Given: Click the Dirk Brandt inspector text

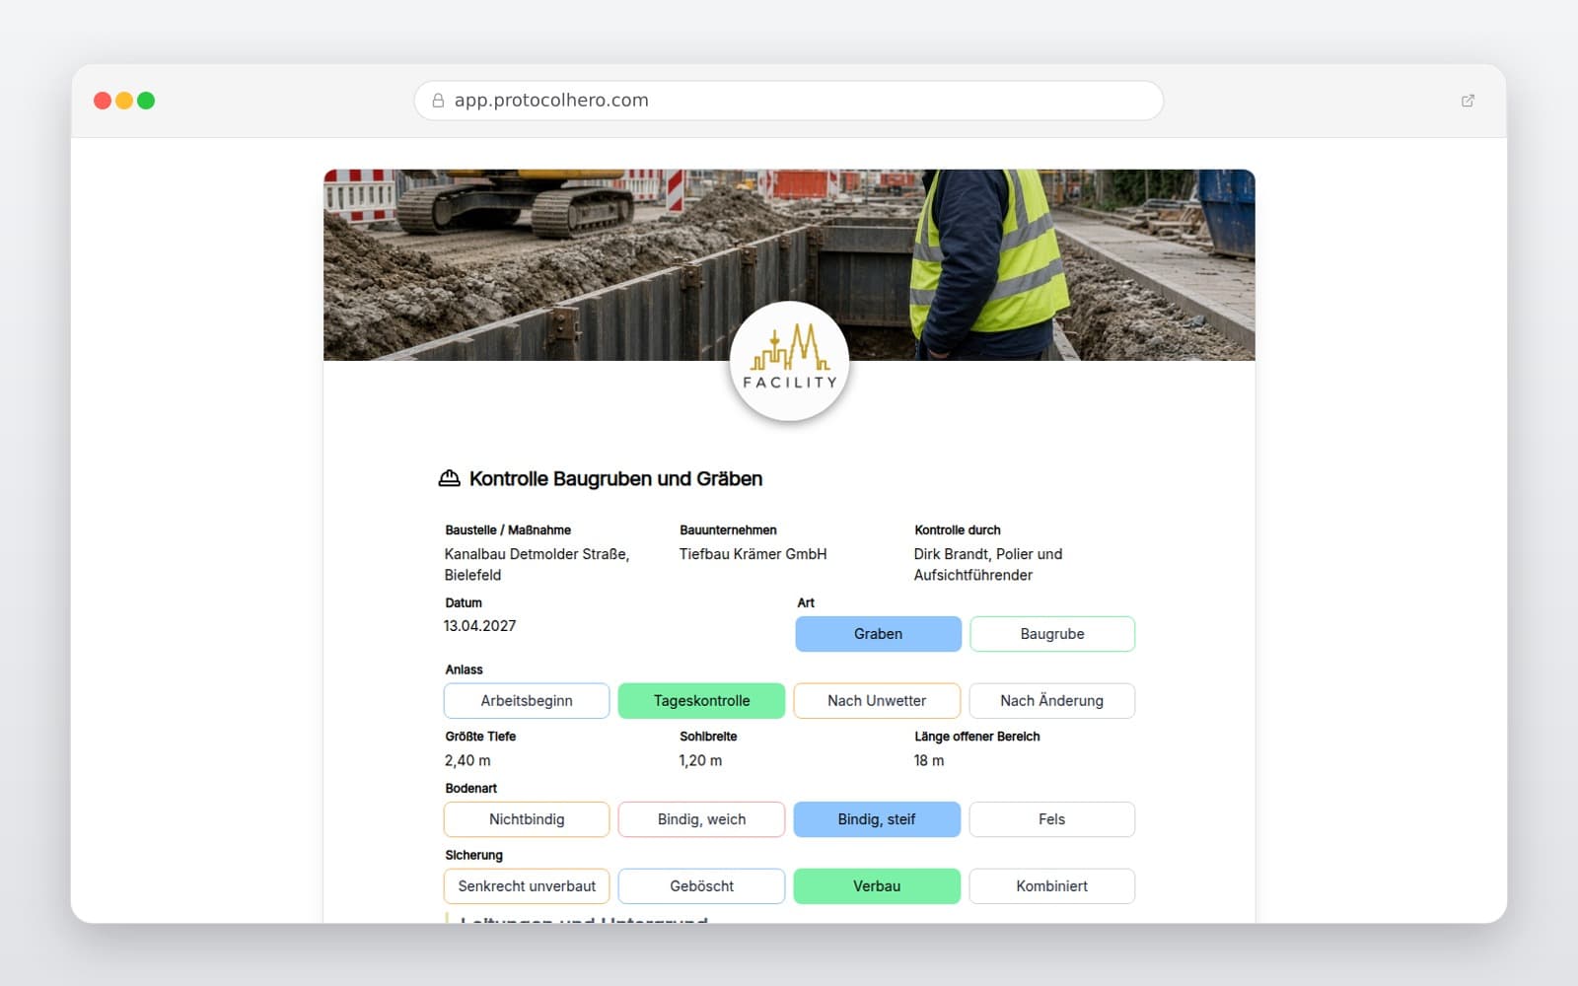Looking at the screenshot, I should point(988,564).
